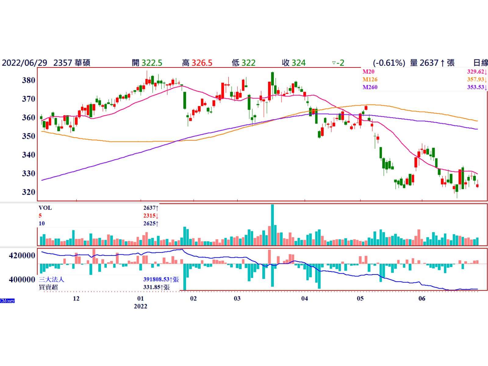Click the 380 price axis label

click(29, 81)
